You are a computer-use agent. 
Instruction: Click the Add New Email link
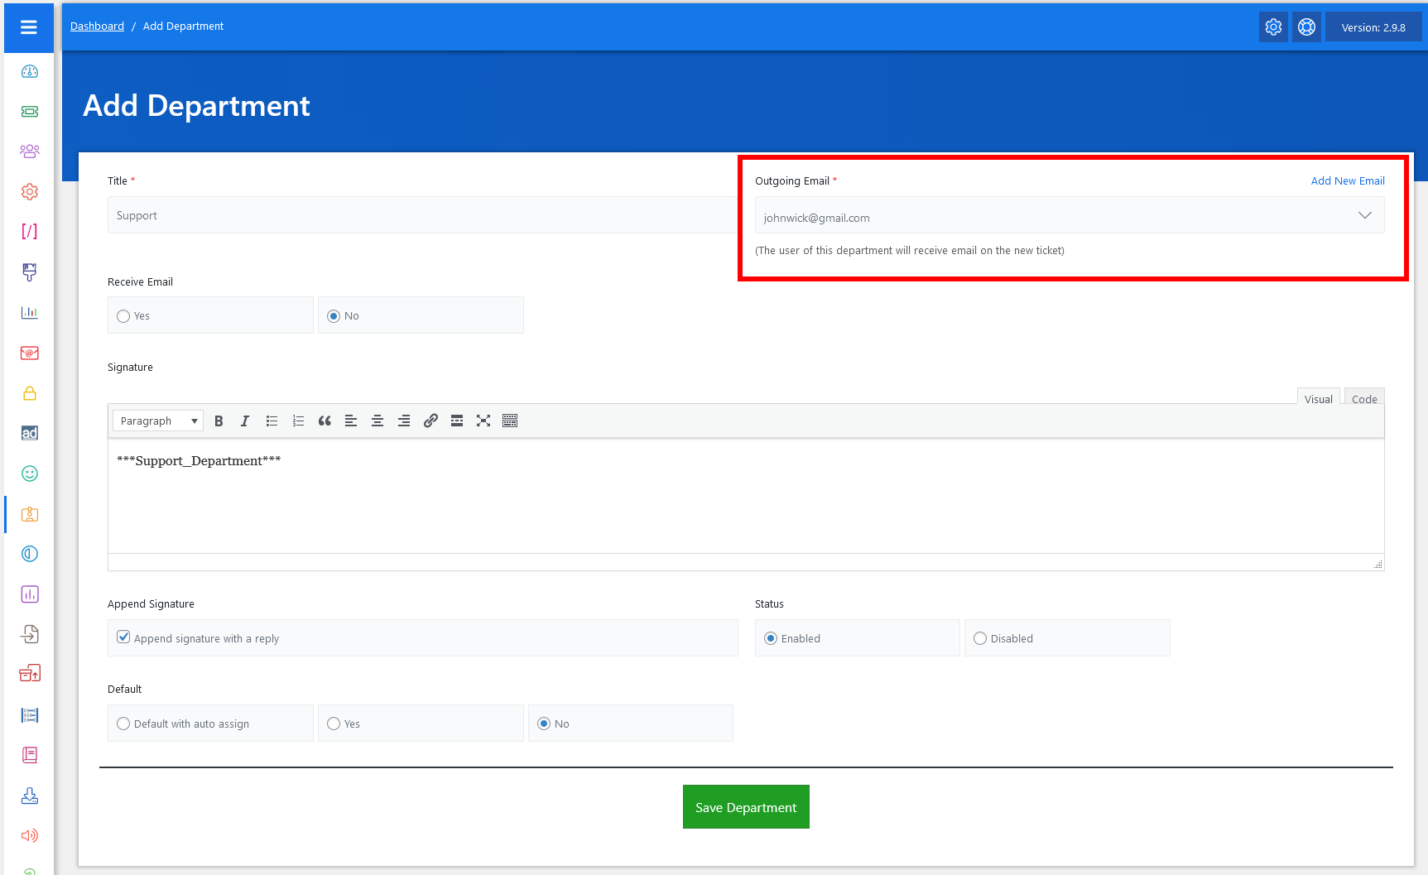[x=1347, y=180]
